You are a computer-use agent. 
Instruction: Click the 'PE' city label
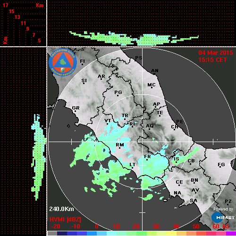tap(180, 122)
